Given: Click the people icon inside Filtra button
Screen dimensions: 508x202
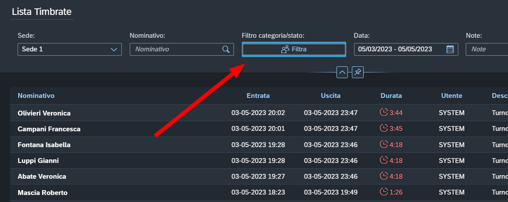Looking at the screenshot, I should (285, 49).
